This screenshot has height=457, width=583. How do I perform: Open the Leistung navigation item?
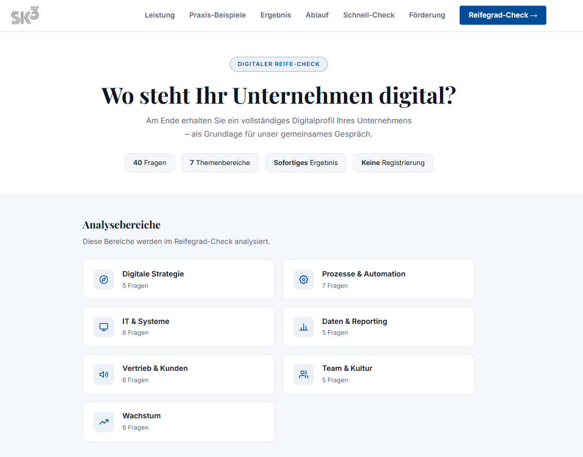click(x=160, y=15)
